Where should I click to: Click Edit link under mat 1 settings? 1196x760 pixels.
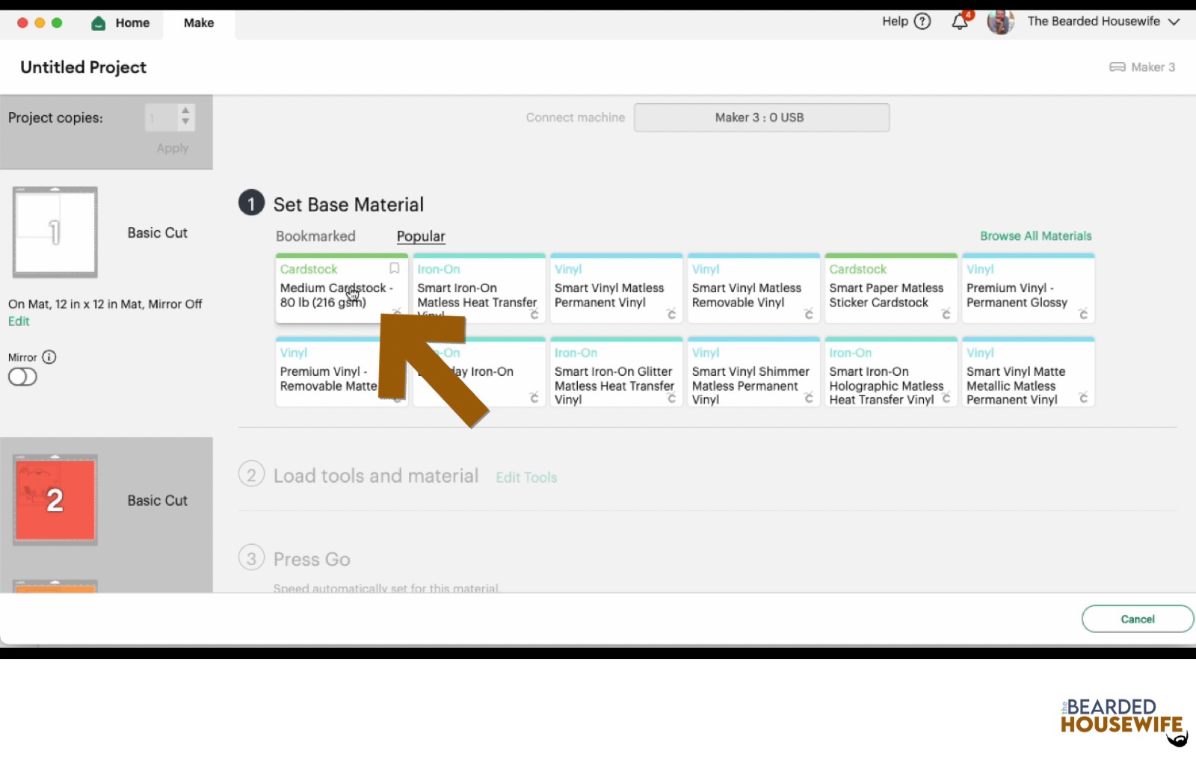coord(19,321)
